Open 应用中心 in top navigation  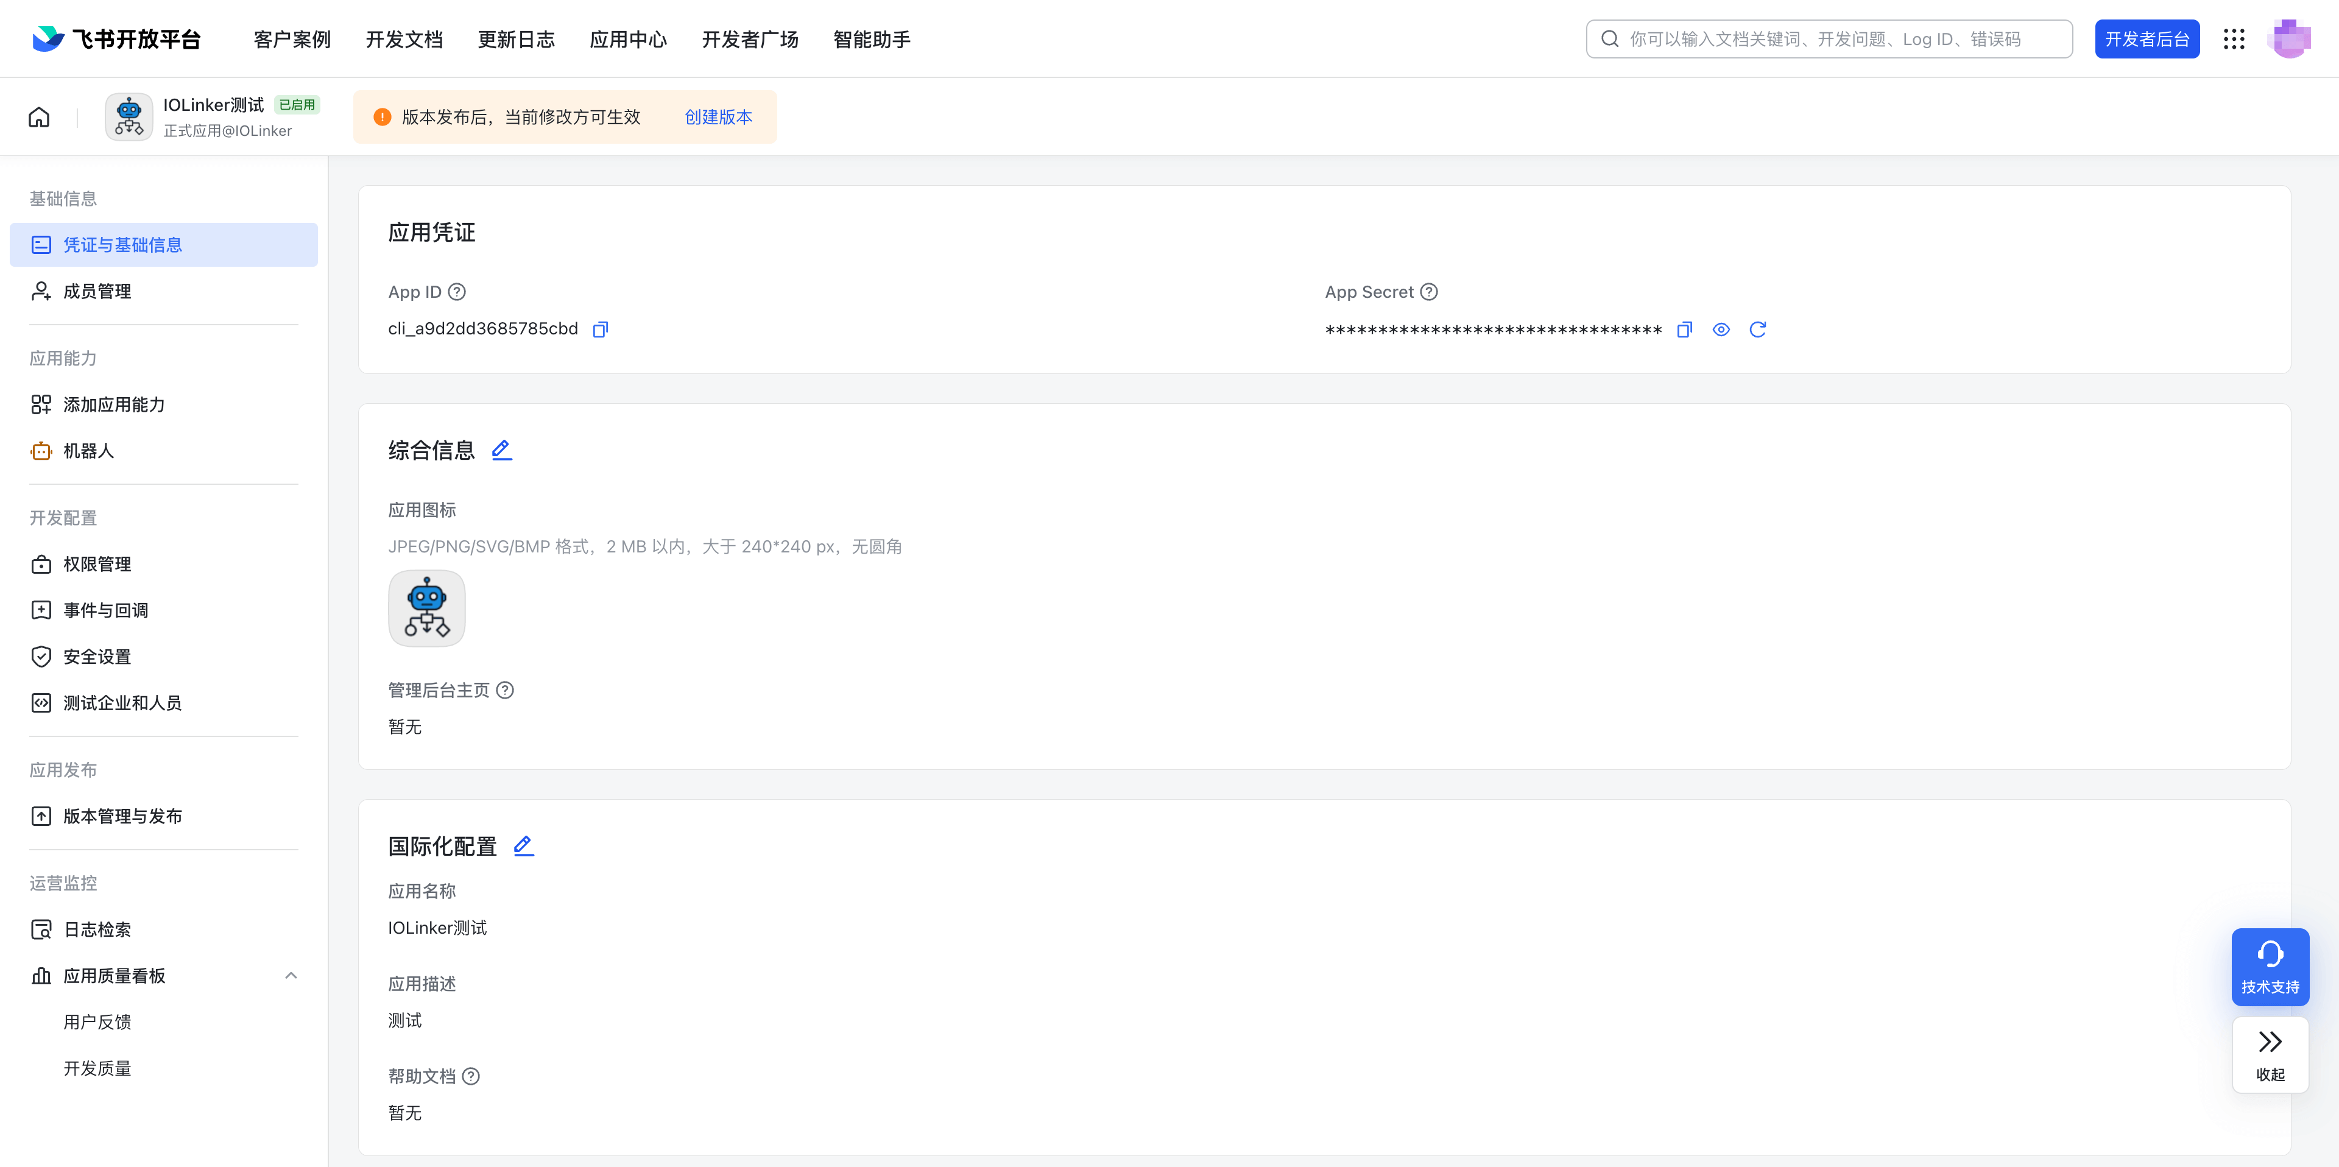[629, 39]
